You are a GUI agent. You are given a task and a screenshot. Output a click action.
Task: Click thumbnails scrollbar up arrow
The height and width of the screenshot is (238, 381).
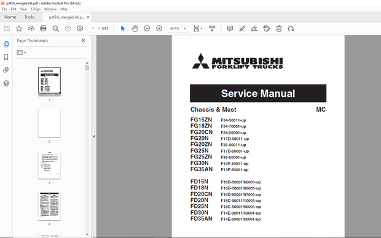click(x=87, y=63)
